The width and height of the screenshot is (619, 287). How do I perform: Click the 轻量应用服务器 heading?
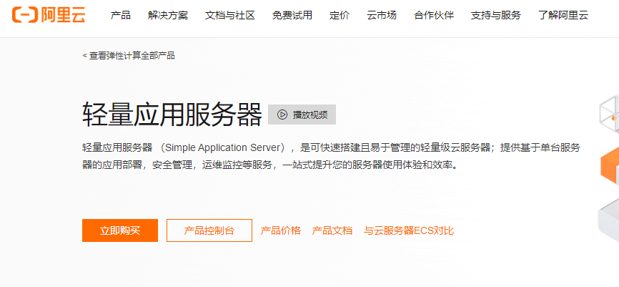coord(172,115)
